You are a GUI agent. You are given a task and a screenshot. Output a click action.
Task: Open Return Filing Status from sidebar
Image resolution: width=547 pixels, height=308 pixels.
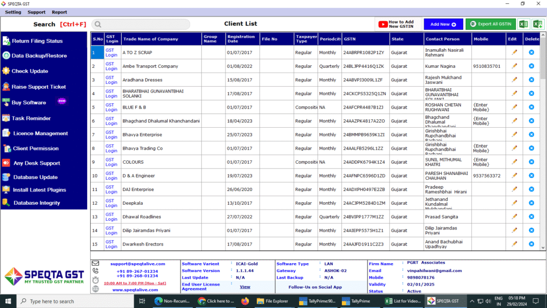click(x=37, y=41)
